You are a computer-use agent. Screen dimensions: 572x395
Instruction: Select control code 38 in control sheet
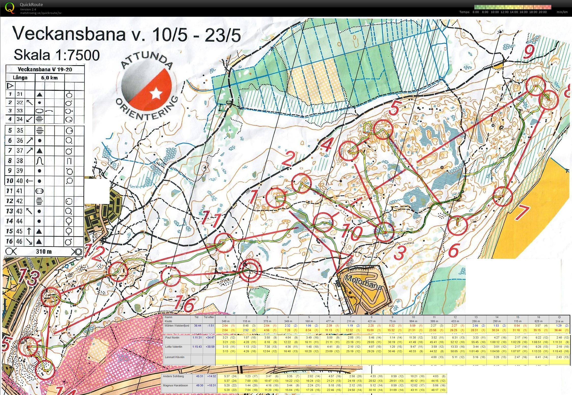click(20, 161)
